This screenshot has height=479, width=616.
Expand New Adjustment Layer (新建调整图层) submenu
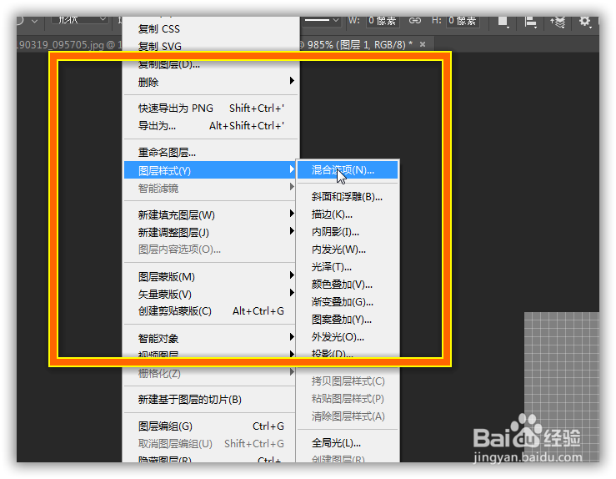(210, 233)
